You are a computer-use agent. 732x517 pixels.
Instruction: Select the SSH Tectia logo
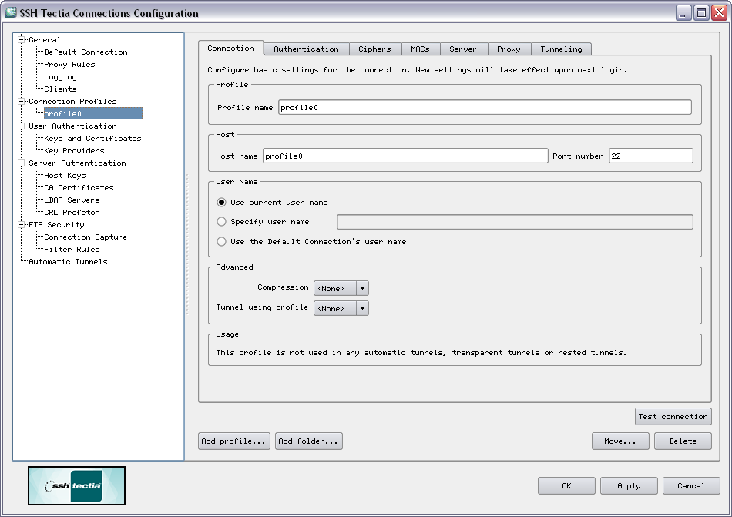point(76,486)
